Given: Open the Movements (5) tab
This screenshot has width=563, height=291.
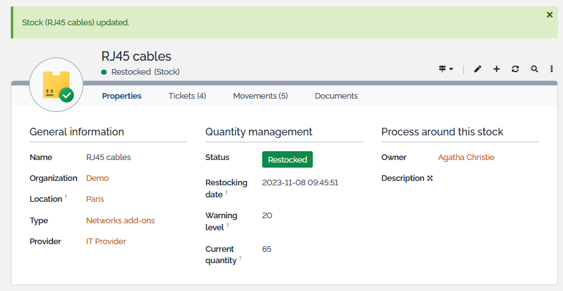Looking at the screenshot, I should pyautogui.click(x=260, y=96).
